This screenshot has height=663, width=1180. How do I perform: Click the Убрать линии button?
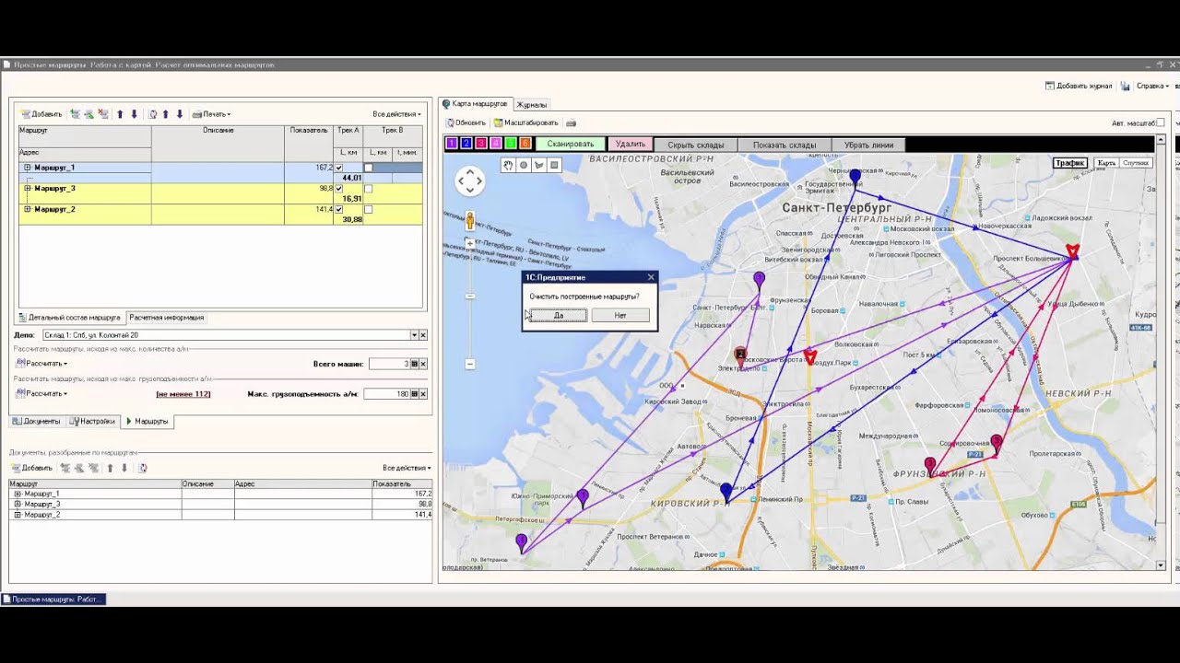click(x=868, y=145)
